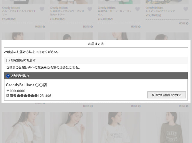Viewport: 192px width, 143px height.
Task: Click MORE arrow at far right below dialog
Action: [184, 106]
